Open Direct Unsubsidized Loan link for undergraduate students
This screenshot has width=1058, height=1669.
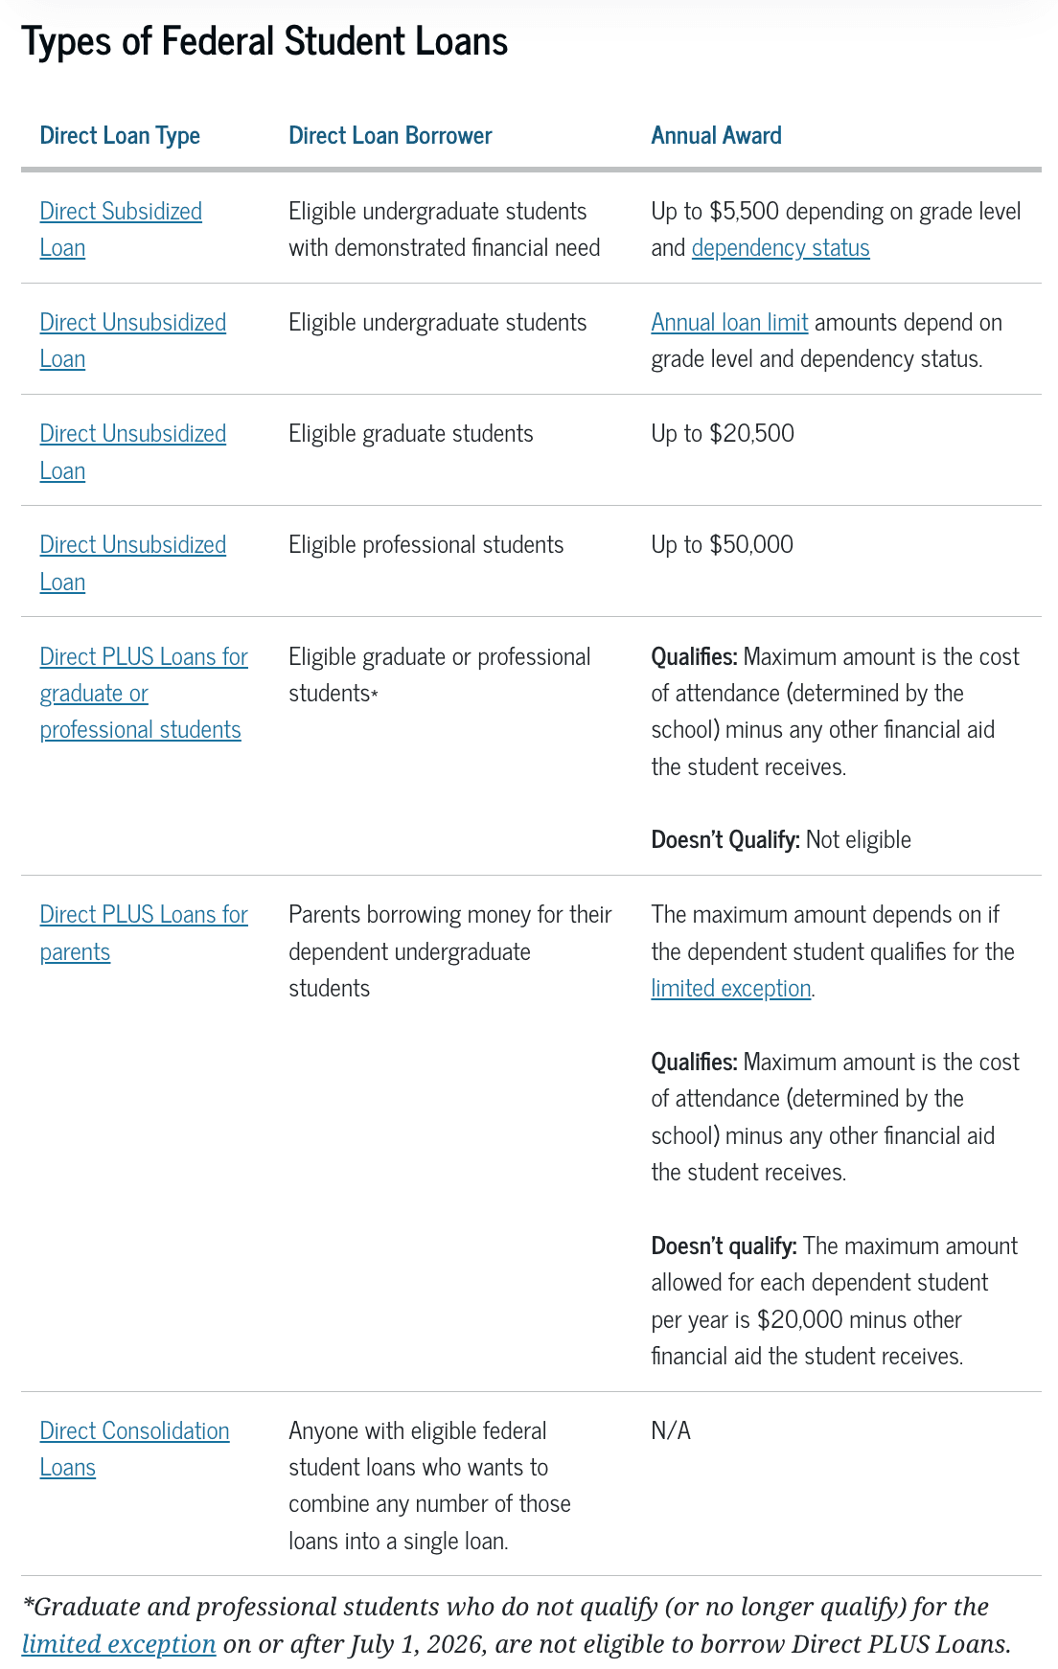coord(133,340)
